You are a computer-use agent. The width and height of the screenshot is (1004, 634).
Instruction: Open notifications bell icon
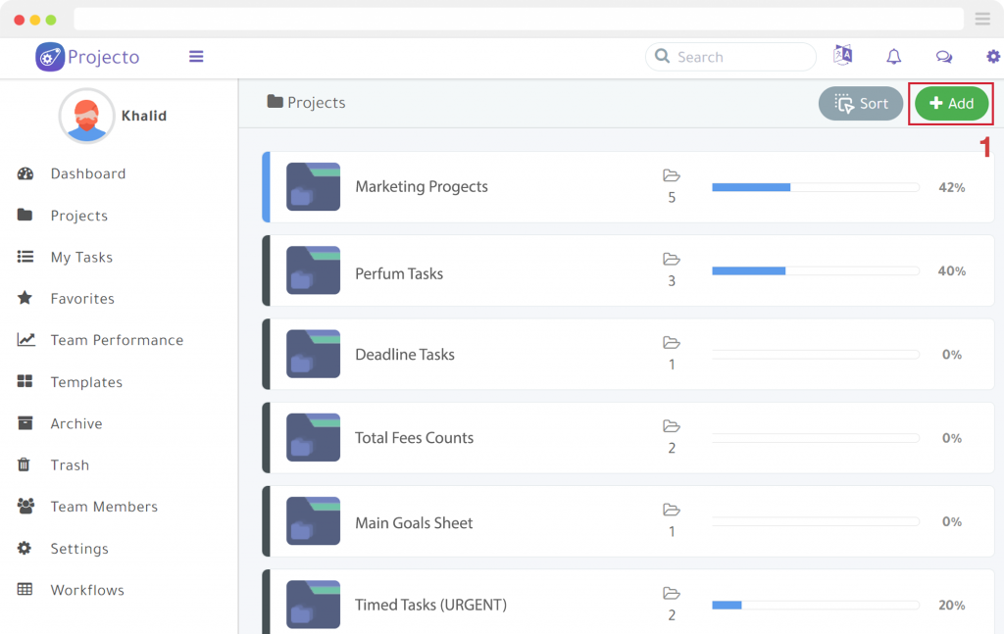(x=894, y=57)
